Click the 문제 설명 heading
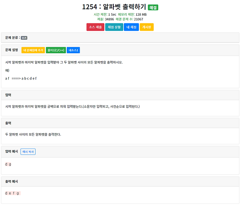 pos(12,50)
